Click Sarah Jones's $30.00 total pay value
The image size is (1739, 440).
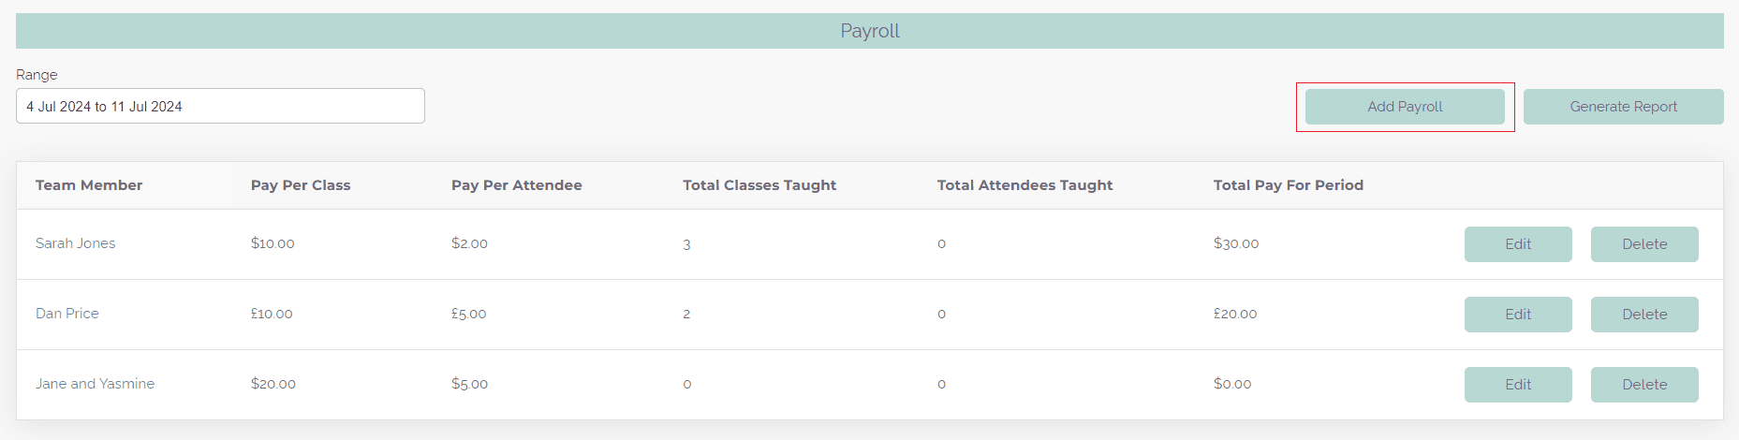tap(1236, 243)
